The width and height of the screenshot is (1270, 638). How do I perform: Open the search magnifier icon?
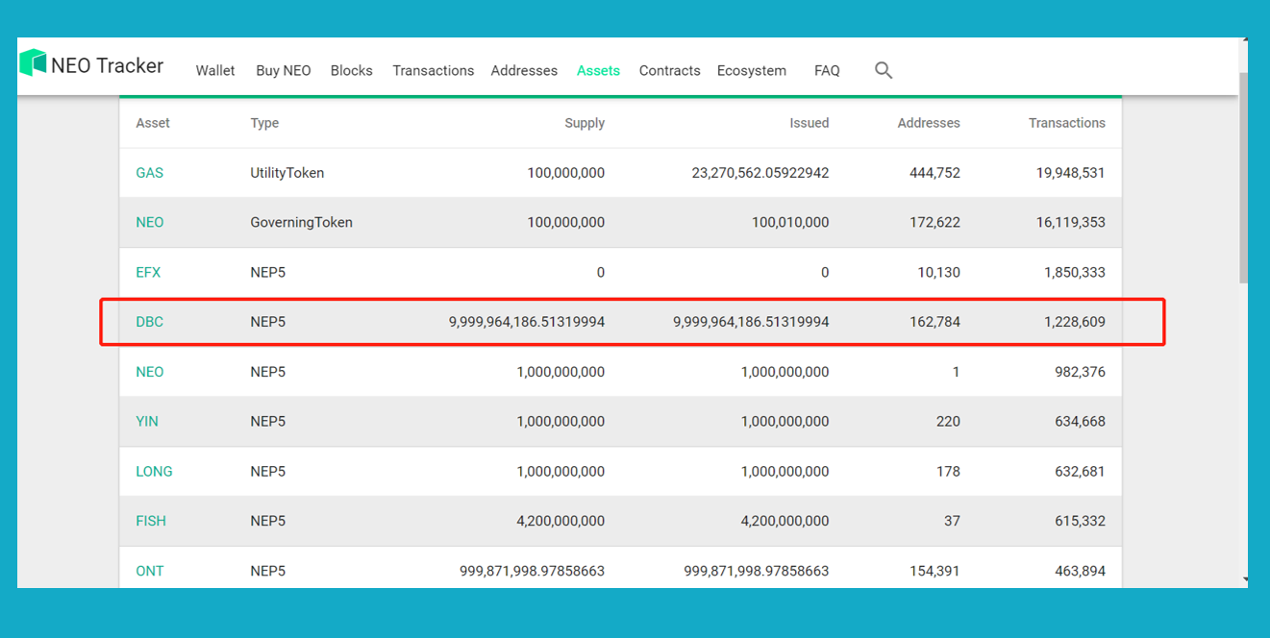[884, 70]
